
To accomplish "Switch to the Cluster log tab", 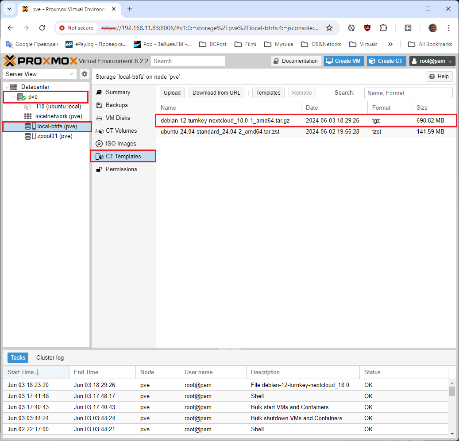I will click(50, 357).
